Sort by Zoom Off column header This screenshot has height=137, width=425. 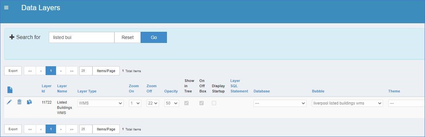pos(152,88)
